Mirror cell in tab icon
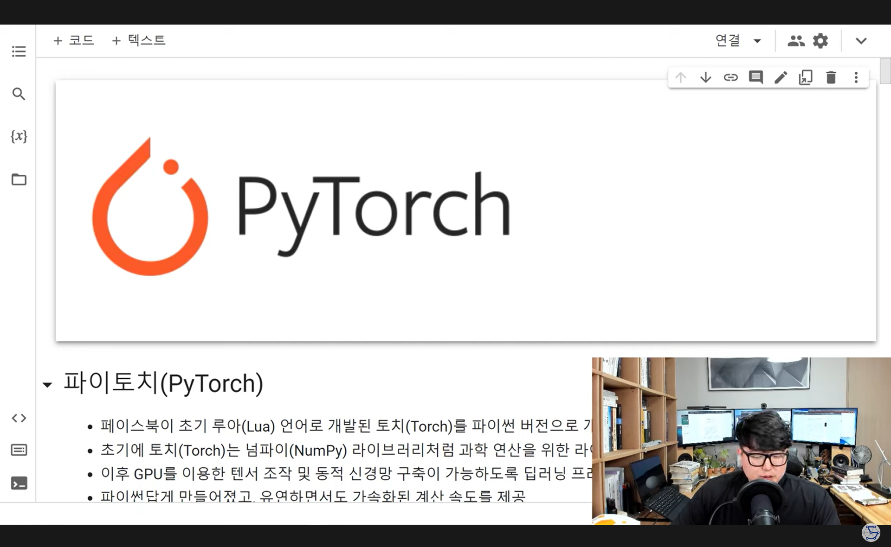 coord(806,77)
